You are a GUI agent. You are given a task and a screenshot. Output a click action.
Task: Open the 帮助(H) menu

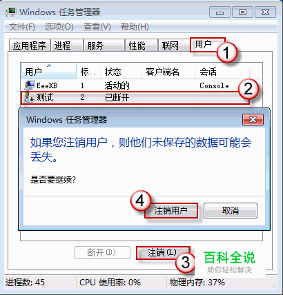click(135, 27)
